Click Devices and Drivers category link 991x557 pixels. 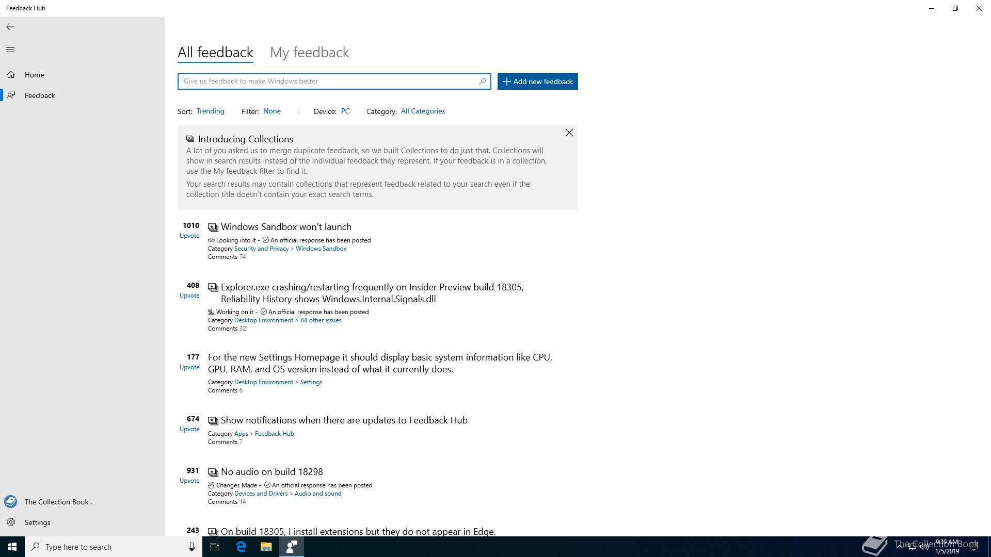tap(261, 494)
